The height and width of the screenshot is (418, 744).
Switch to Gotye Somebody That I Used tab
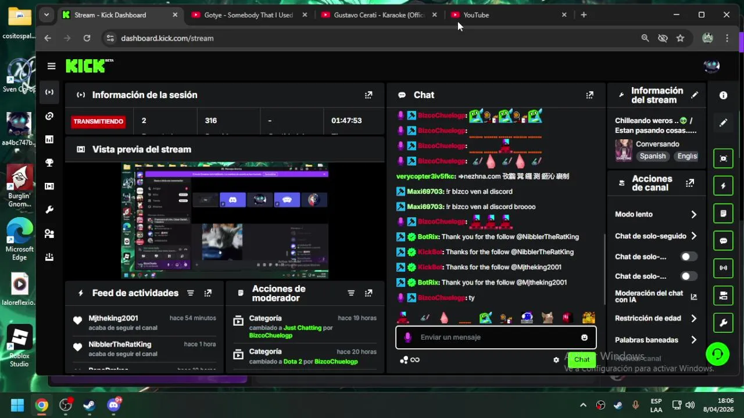tap(249, 15)
